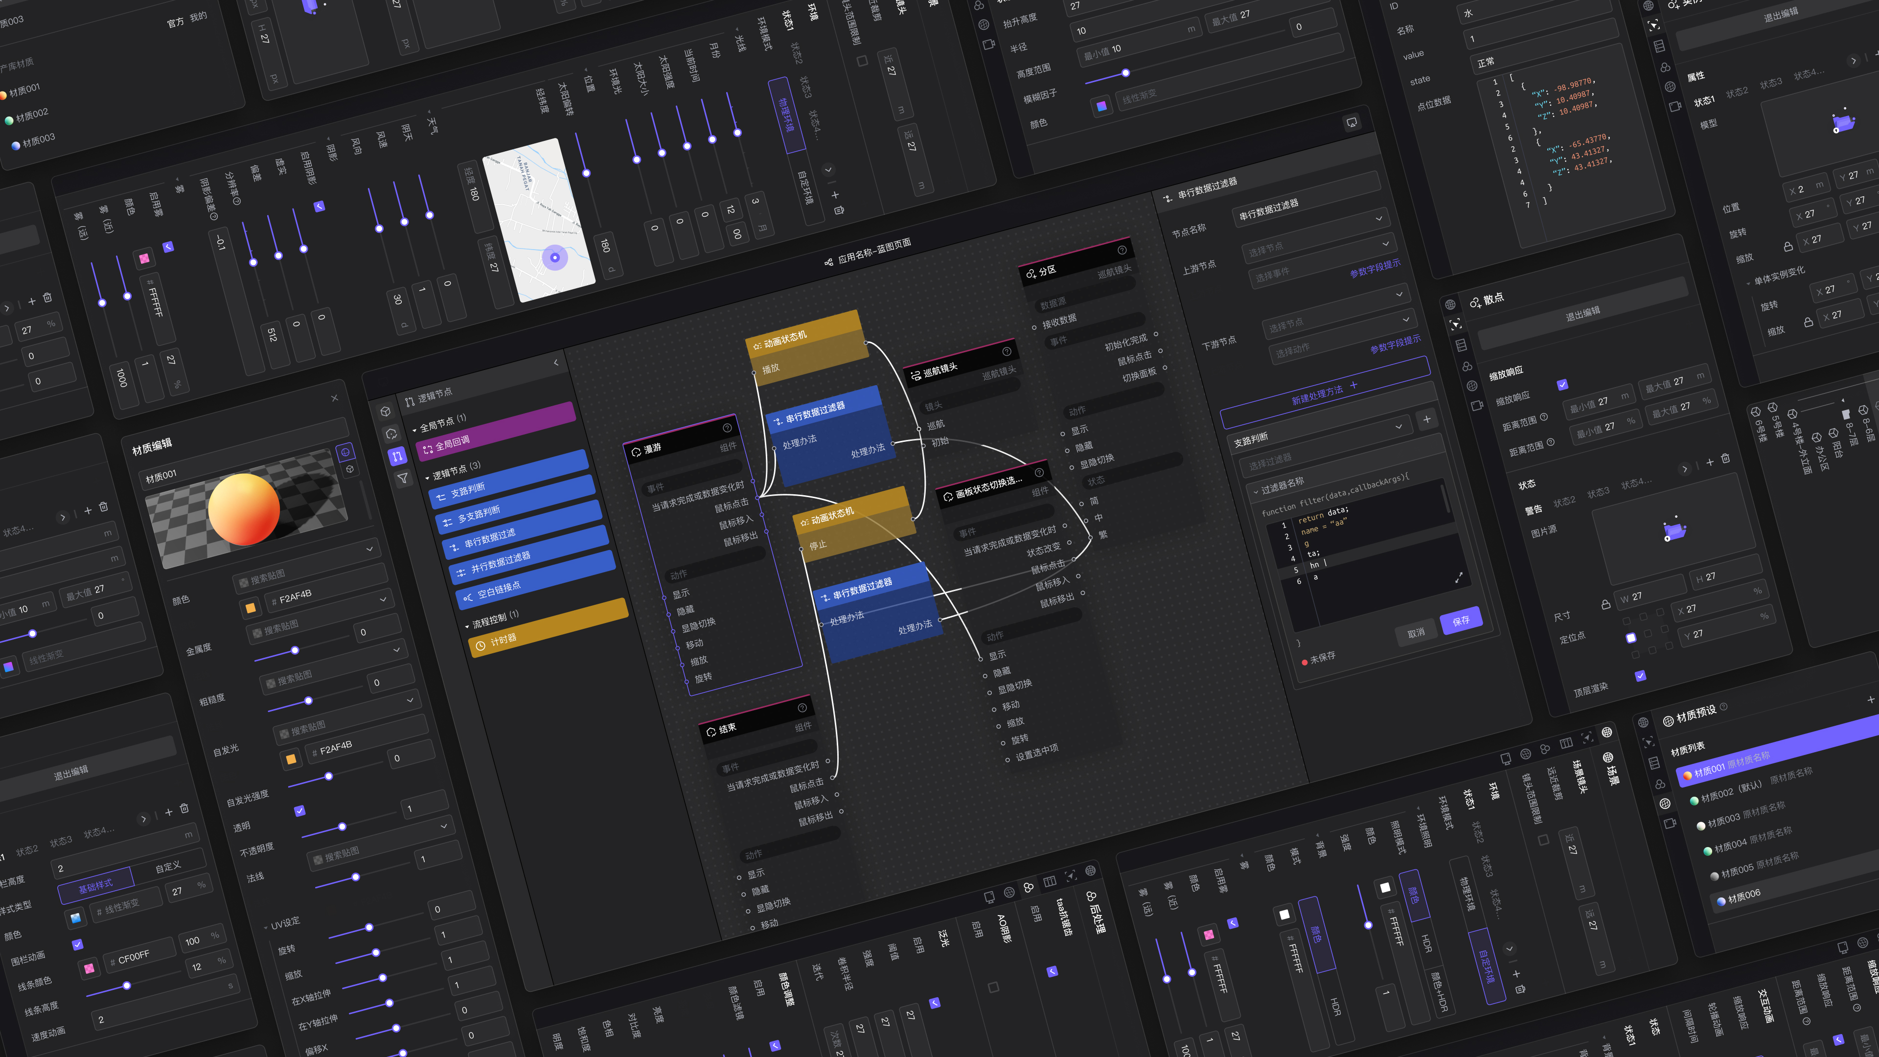Toggle the 顶层渲染 checkbox
Screen dimensions: 1879x1057
1641,675
